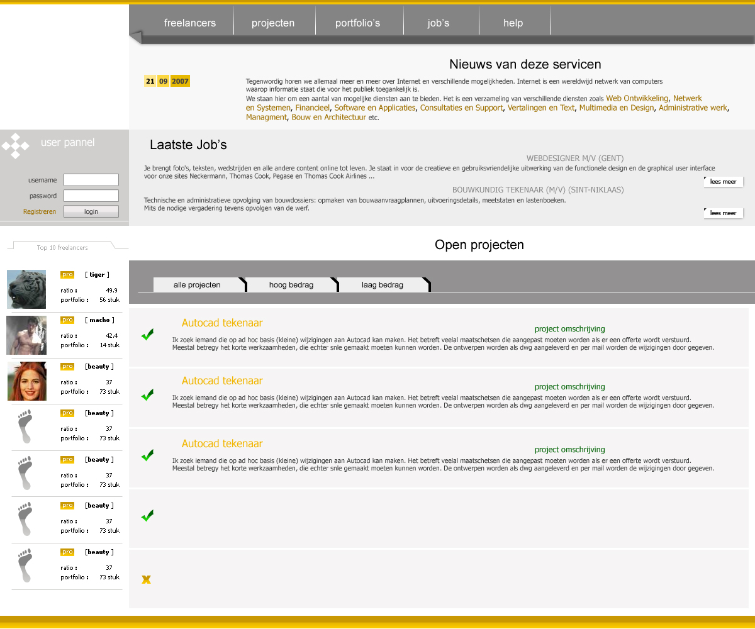Click the macho freelancer photo
The width and height of the screenshot is (755, 629).
pyautogui.click(x=26, y=335)
